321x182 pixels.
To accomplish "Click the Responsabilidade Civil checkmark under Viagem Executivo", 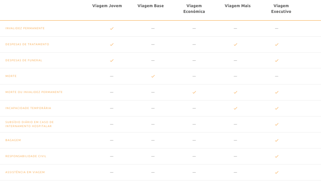I will point(276,156).
